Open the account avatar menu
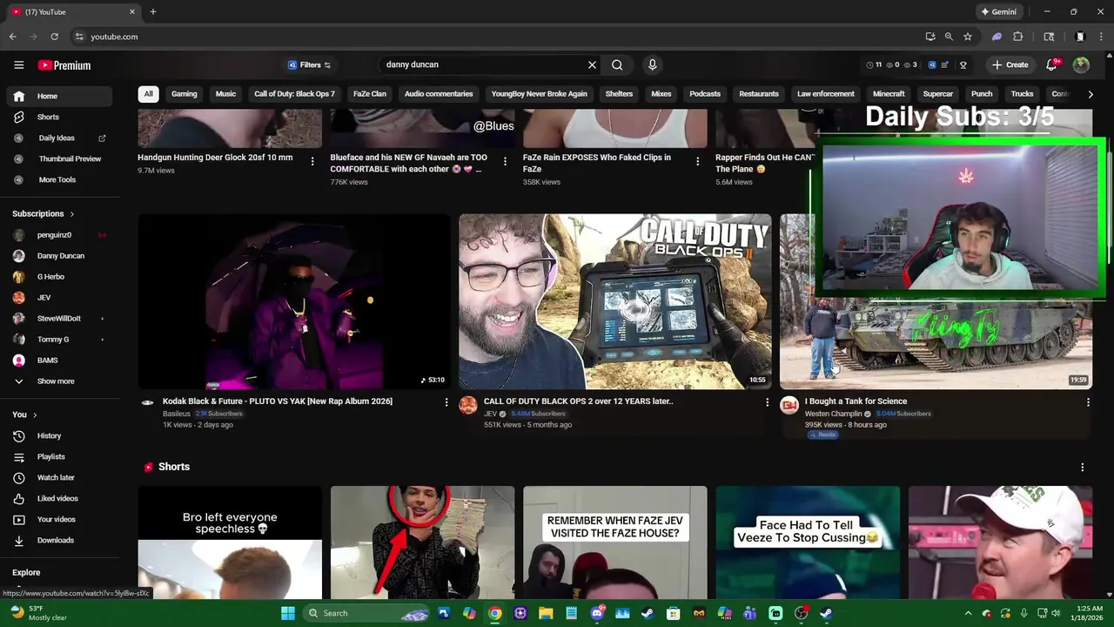The width and height of the screenshot is (1114, 627). [1081, 64]
